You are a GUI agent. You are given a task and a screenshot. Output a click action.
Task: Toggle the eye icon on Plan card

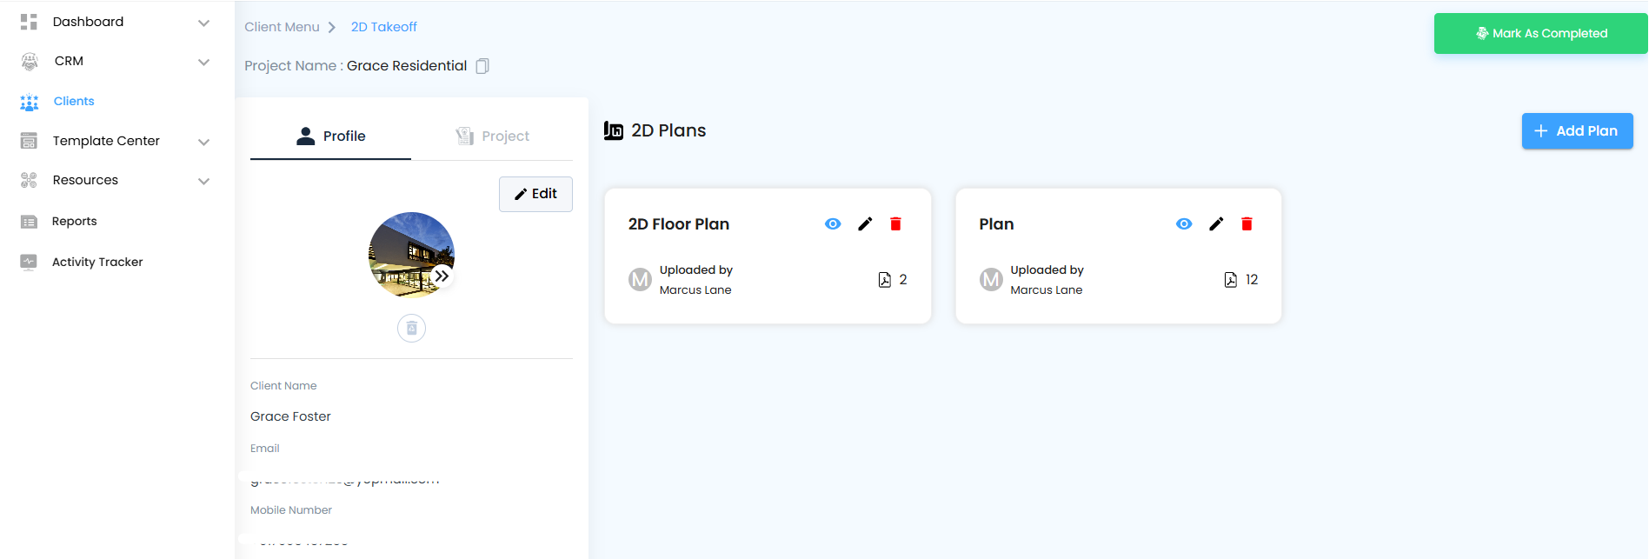(1184, 224)
